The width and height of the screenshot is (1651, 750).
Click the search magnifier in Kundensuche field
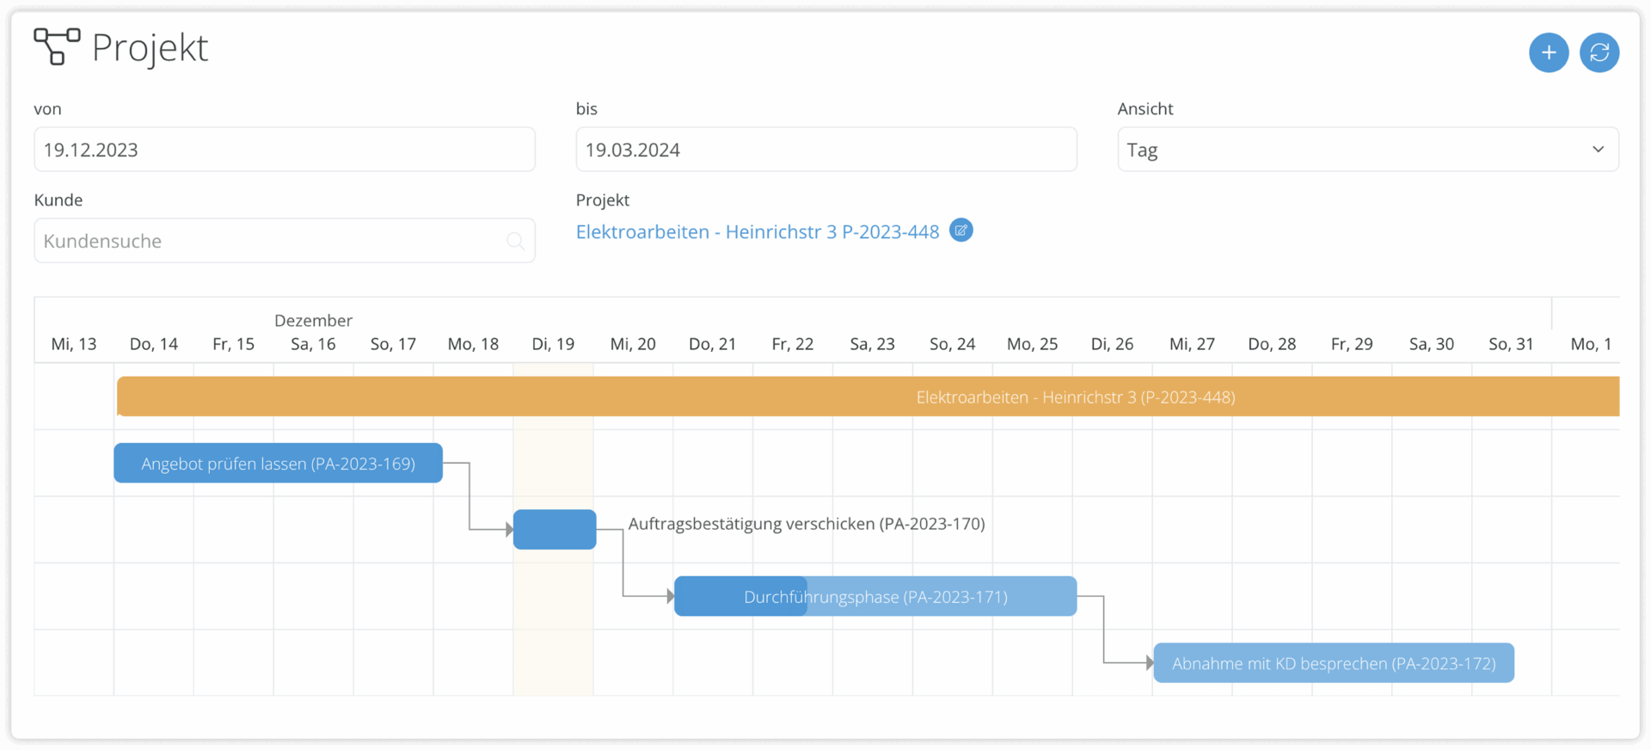coord(515,242)
